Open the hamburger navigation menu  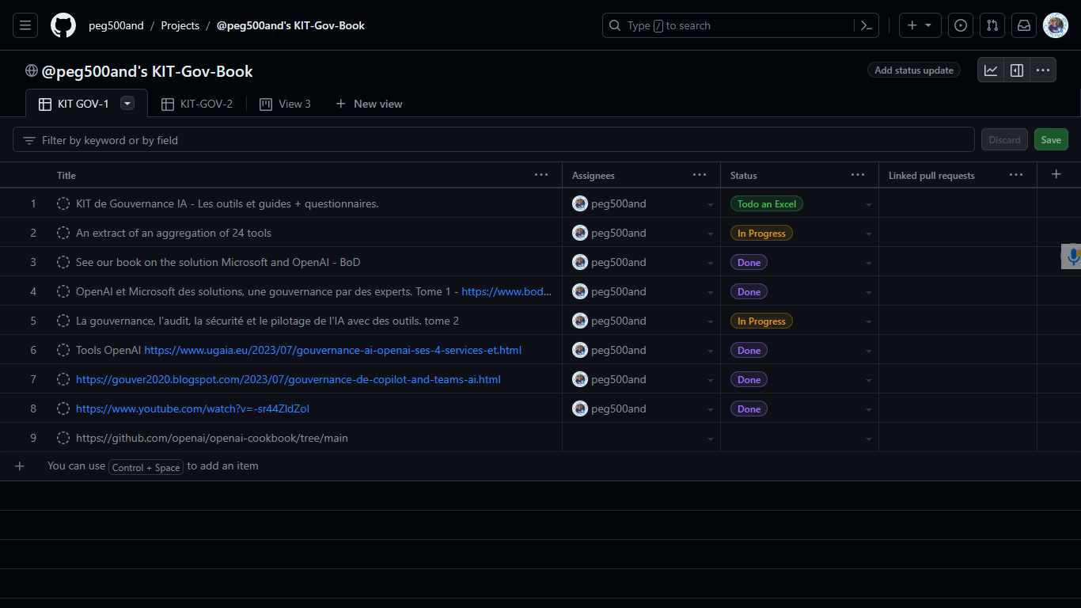click(25, 25)
